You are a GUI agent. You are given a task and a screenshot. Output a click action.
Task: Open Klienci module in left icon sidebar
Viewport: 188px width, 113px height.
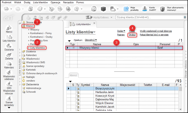9,29
